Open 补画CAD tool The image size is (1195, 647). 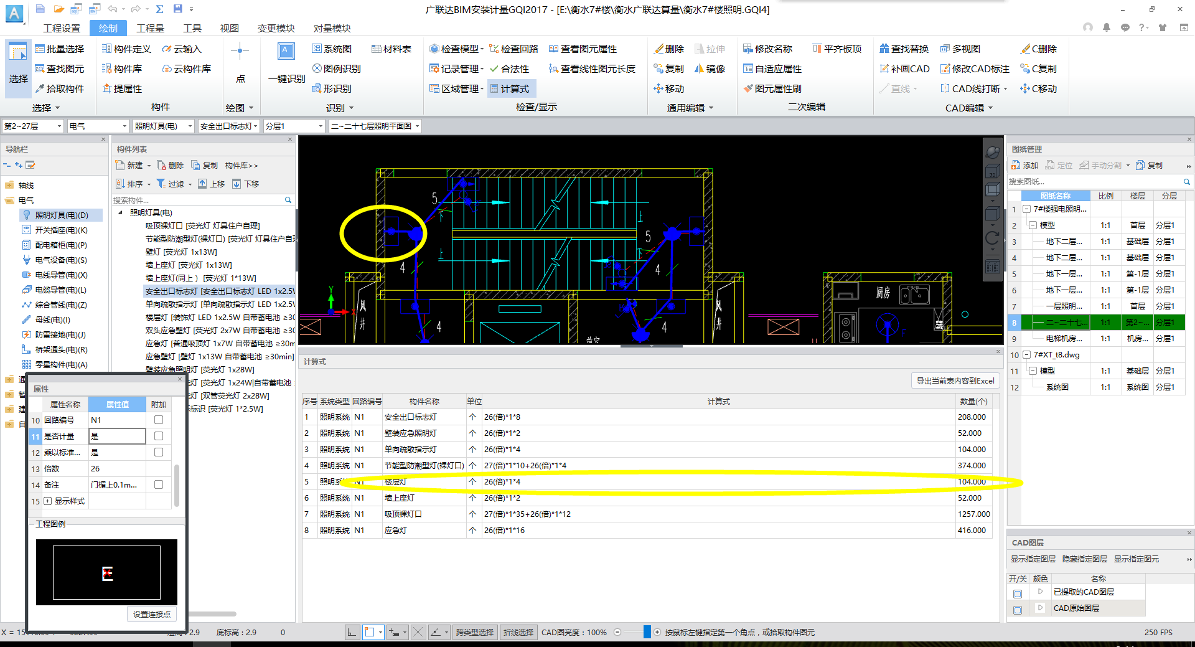point(904,68)
